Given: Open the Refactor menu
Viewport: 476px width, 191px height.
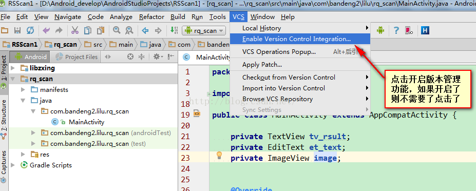Looking at the screenshot, I should coord(151,17).
